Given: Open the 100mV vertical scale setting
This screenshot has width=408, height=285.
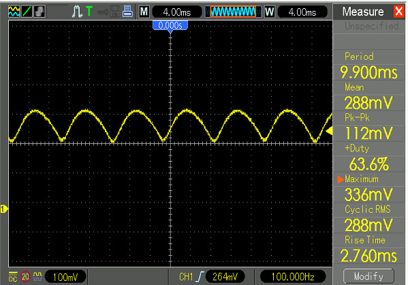Looking at the screenshot, I should (65, 277).
